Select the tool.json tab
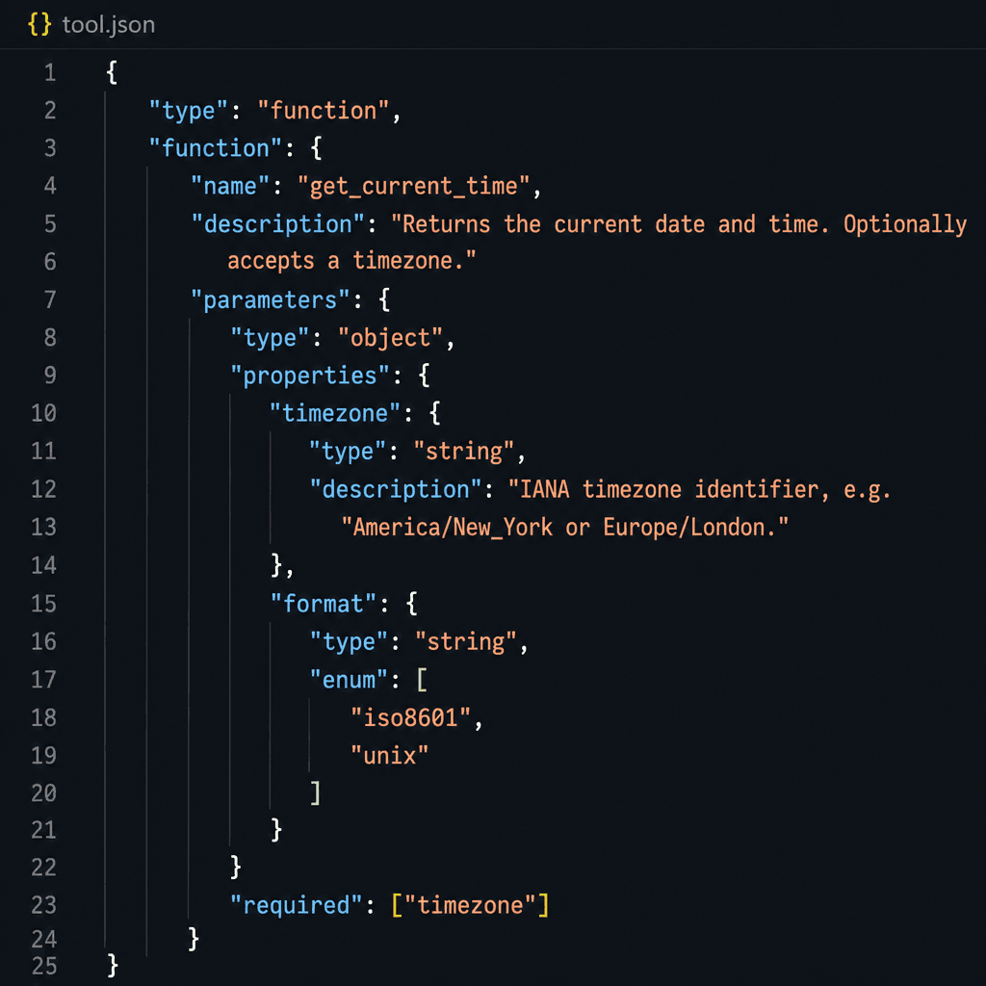Viewport: 986px width, 986px height. tap(91, 24)
